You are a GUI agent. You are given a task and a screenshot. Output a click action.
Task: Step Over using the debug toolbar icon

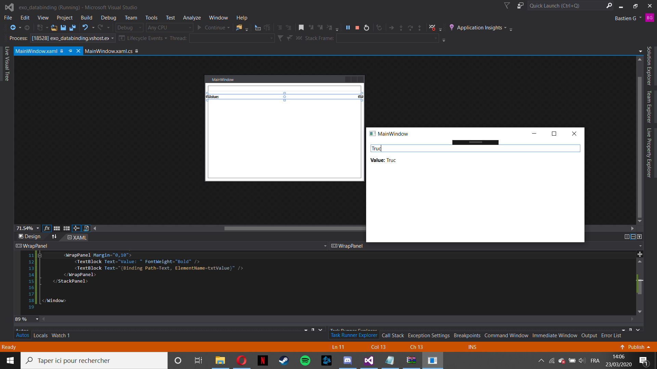coord(410,27)
